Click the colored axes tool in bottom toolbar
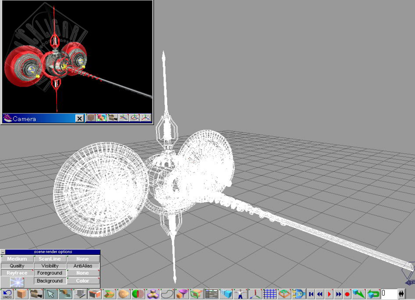This screenshot has width=415, height=300. (x=255, y=294)
